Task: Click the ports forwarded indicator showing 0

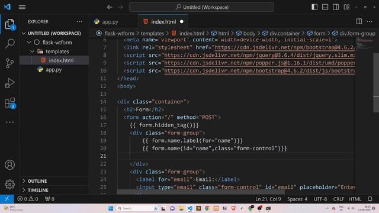Action: 50,199
